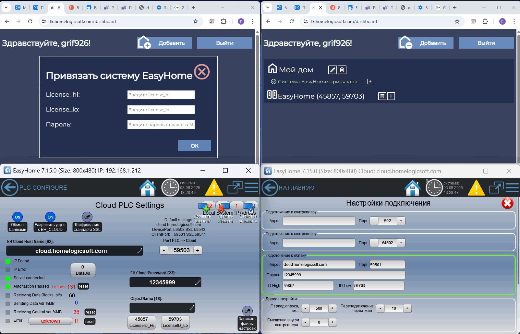
Task: Reset Recieving Control Adr %MB counter
Action: click(x=90, y=312)
